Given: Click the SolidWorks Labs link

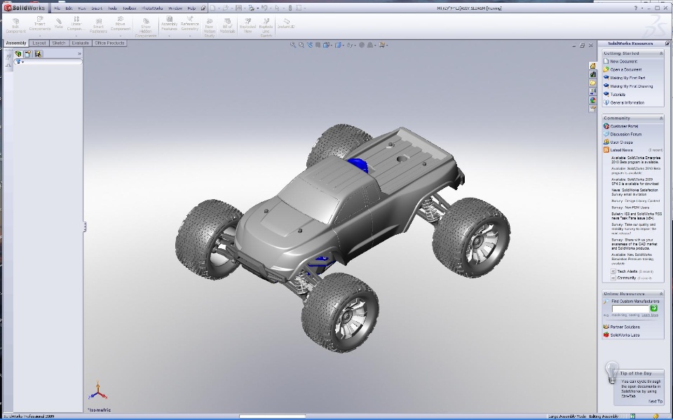Looking at the screenshot, I should click(625, 335).
